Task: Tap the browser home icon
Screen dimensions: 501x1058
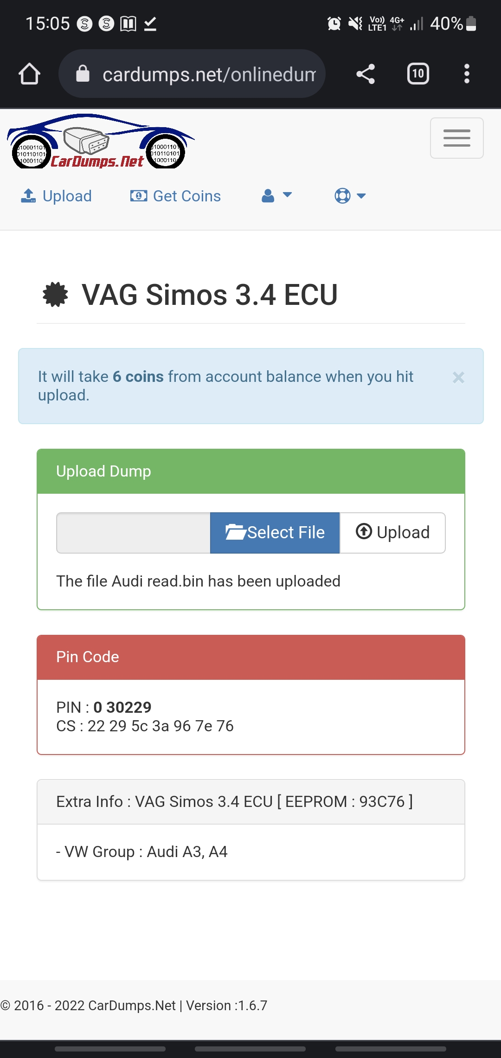Action: click(x=29, y=74)
